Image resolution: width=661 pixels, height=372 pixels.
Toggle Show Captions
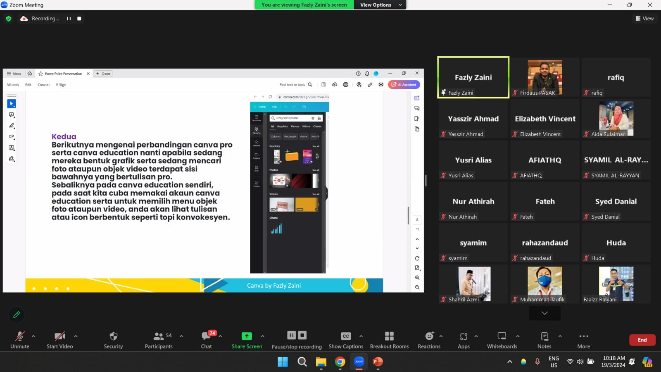[346, 340]
